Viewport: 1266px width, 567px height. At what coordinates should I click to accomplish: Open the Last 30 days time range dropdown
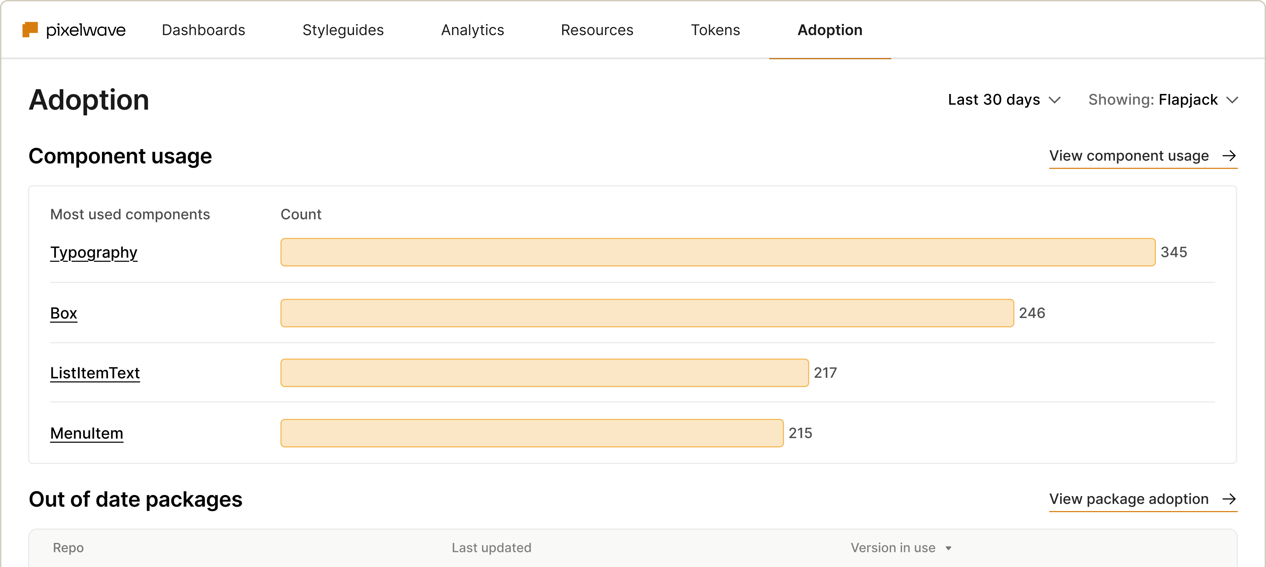coord(993,100)
